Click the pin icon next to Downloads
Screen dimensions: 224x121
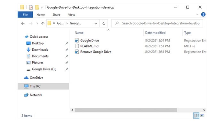tap(67, 49)
